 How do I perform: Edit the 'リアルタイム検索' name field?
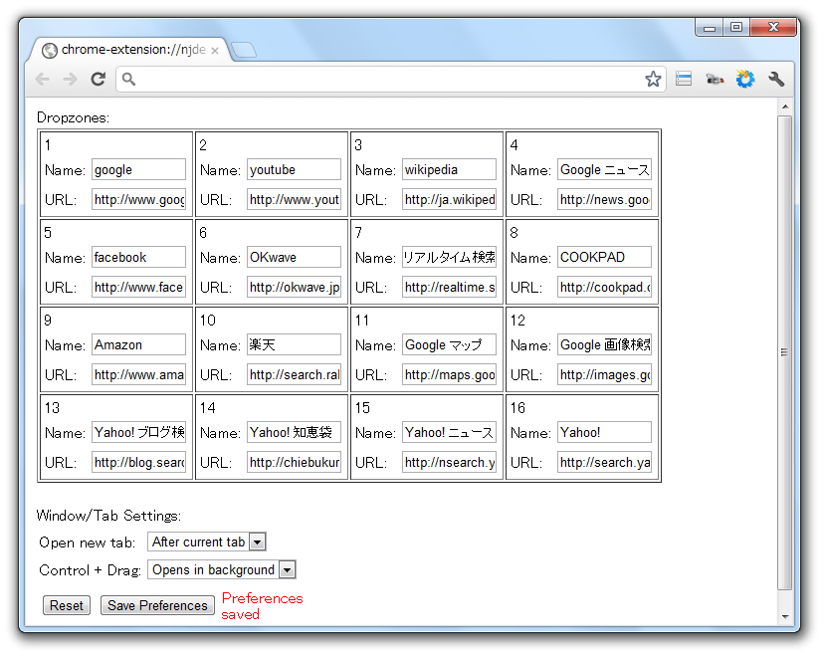click(449, 257)
